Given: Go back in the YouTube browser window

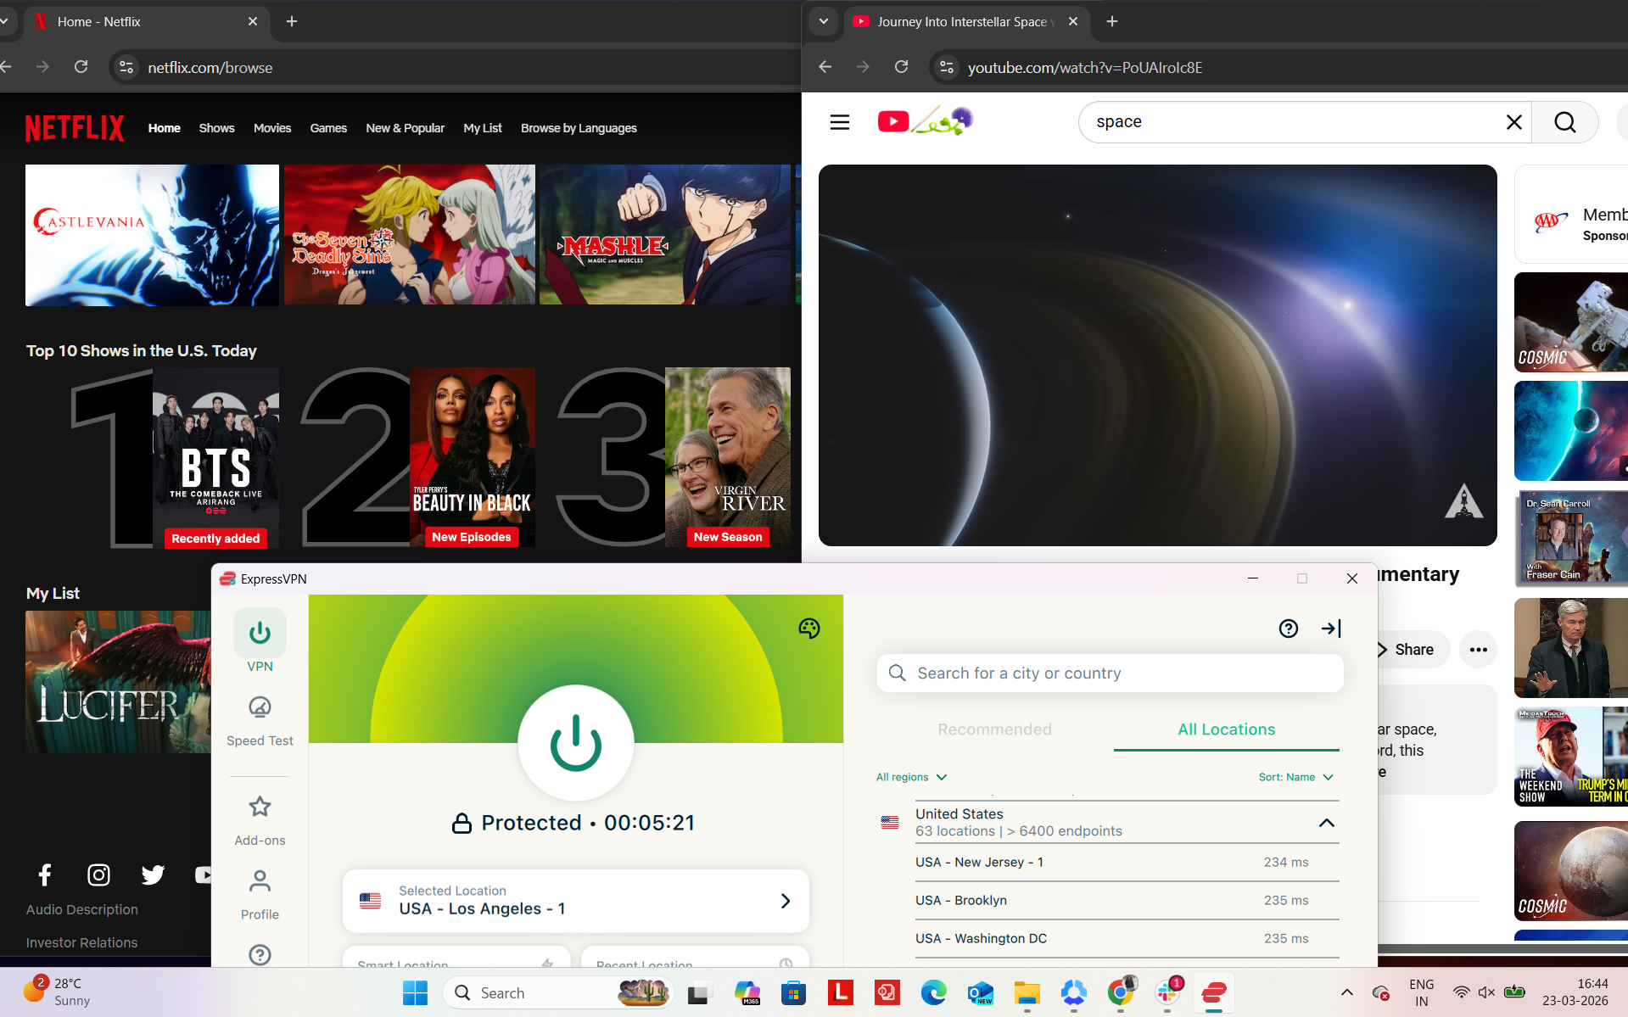Looking at the screenshot, I should [825, 67].
